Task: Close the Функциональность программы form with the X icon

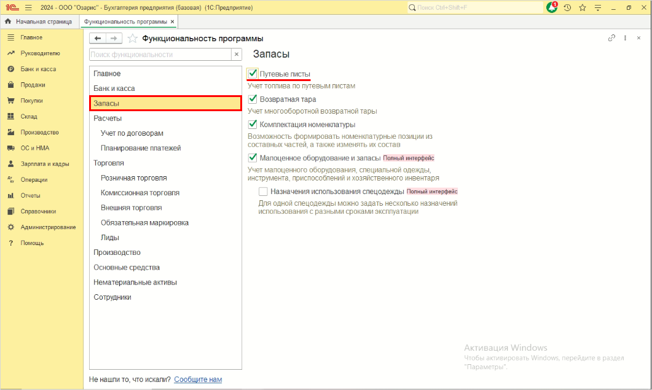Action: point(638,38)
